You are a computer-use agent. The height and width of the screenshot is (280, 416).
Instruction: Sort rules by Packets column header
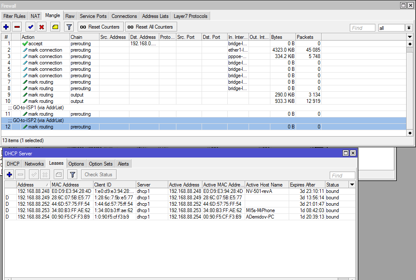[308, 37]
